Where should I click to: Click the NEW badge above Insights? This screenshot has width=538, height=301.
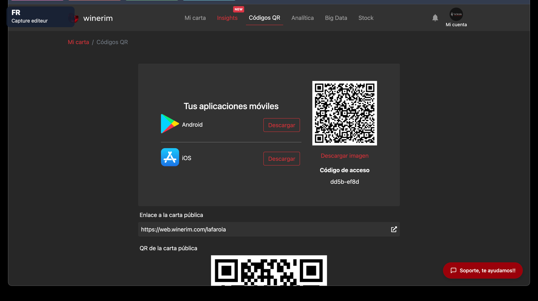(239, 9)
